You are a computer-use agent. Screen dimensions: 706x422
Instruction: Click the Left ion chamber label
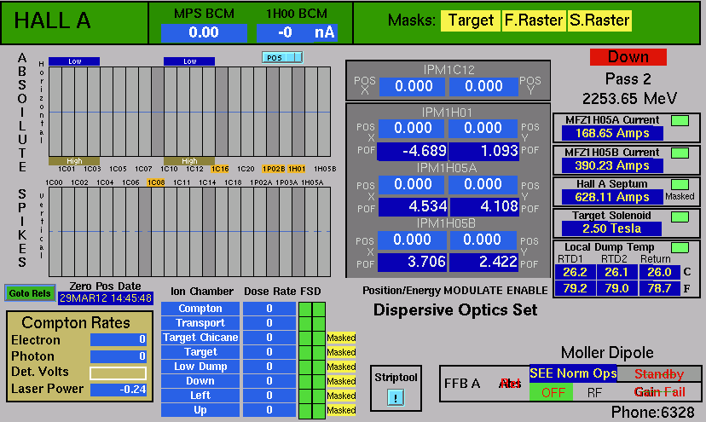pos(200,396)
